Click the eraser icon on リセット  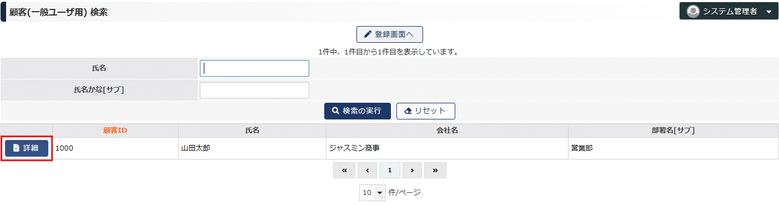coord(408,111)
